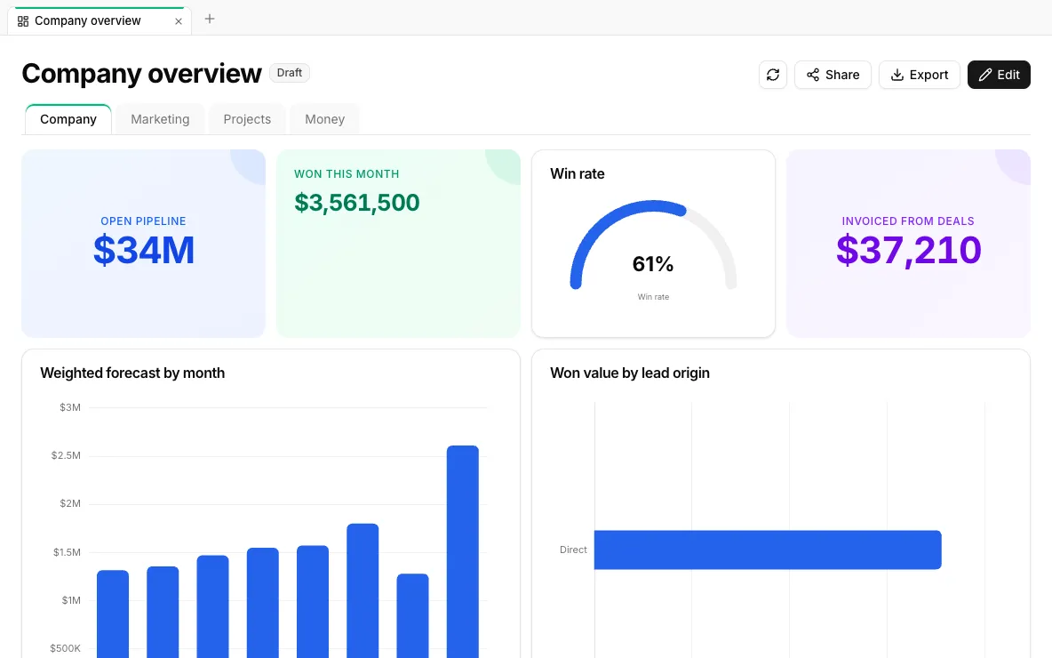Image resolution: width=1052 pixels, height=658 pixels.
Task: Open the Money tab
Action: coord(324,119)
